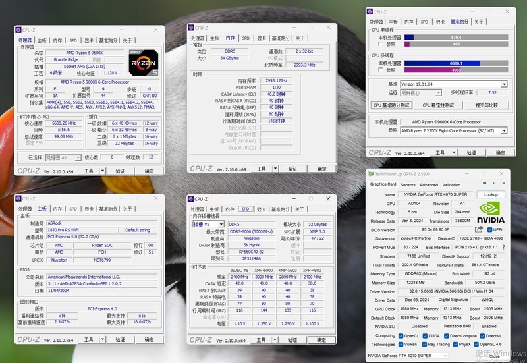This screenshot has width=527, height=363.
Task: Click multi-thread reference 4935 score bar
Action: (456, 70)
